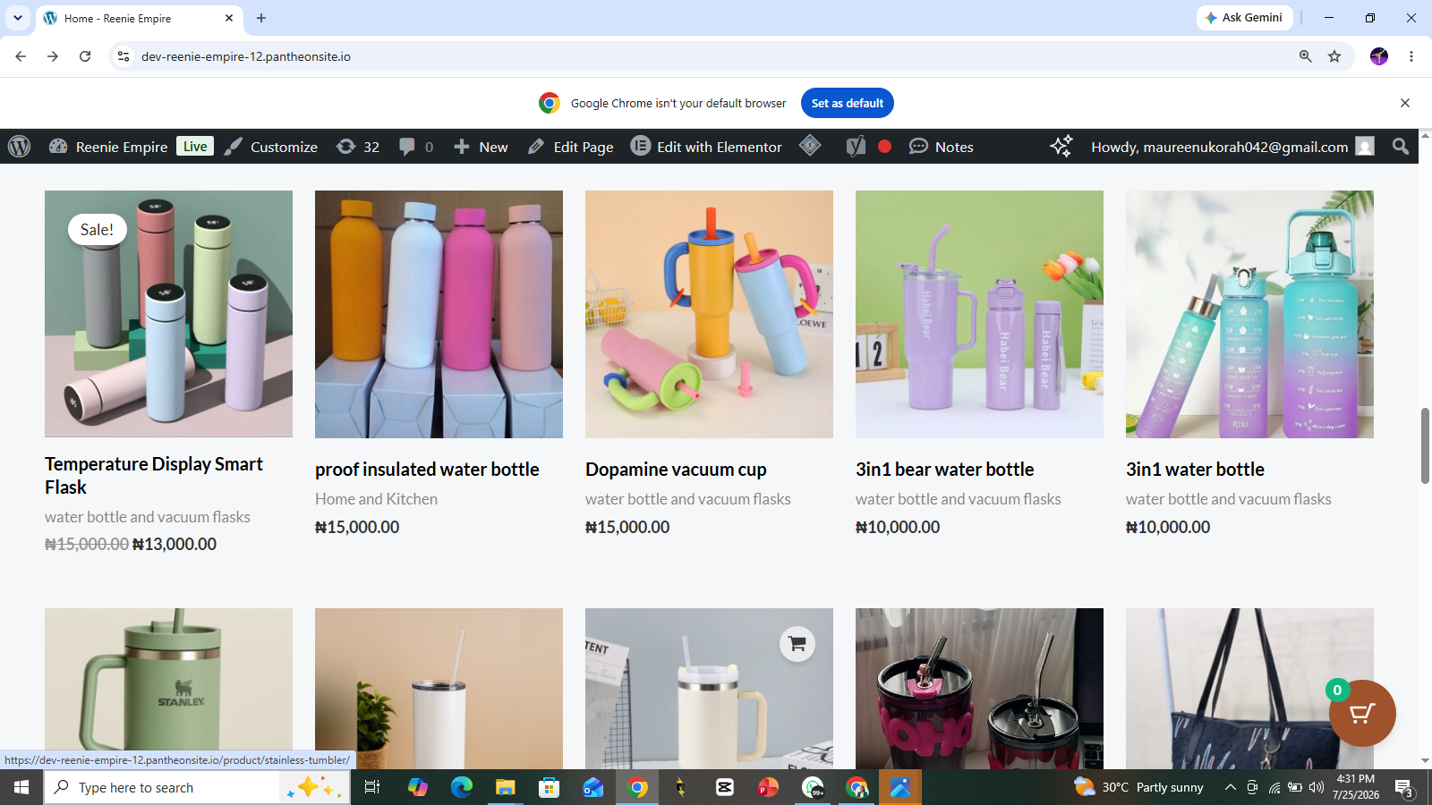Open the Chrome profile avatar
The image size is (1432, 805).
pyautogui.click(x=1379, y=56)
